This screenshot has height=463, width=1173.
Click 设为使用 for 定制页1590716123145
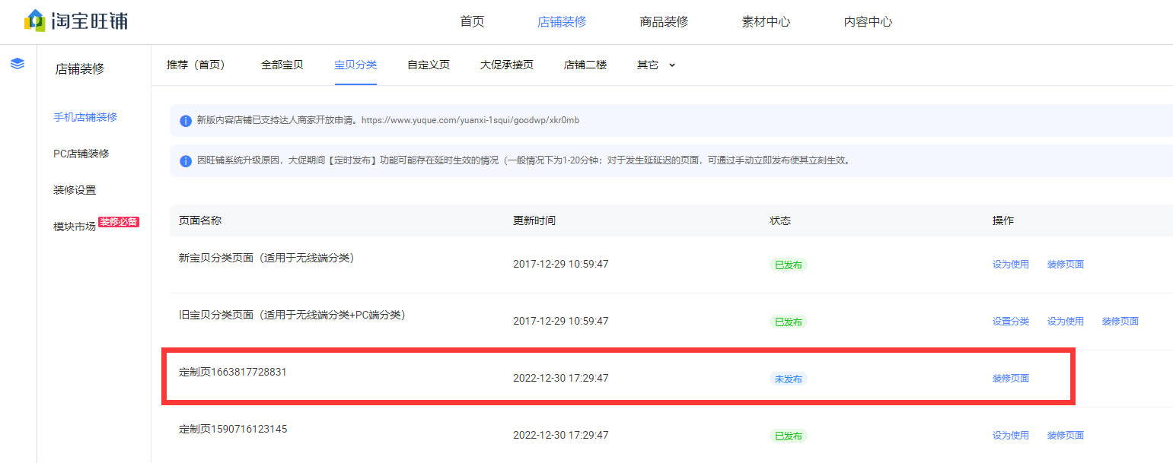click(x=1011, y=436)
